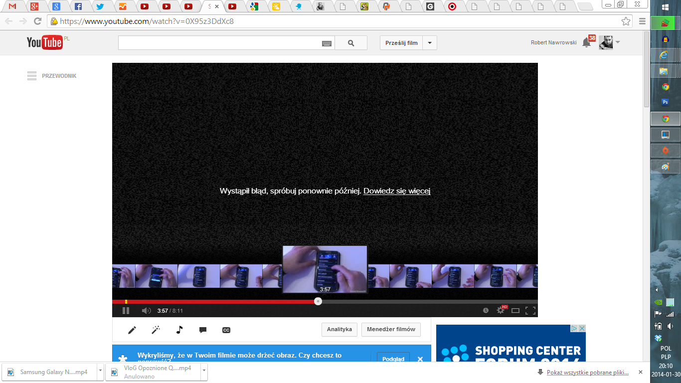Open video editor with pencil icon
This screenshot has width=681, height=383.
coord(132,330)
